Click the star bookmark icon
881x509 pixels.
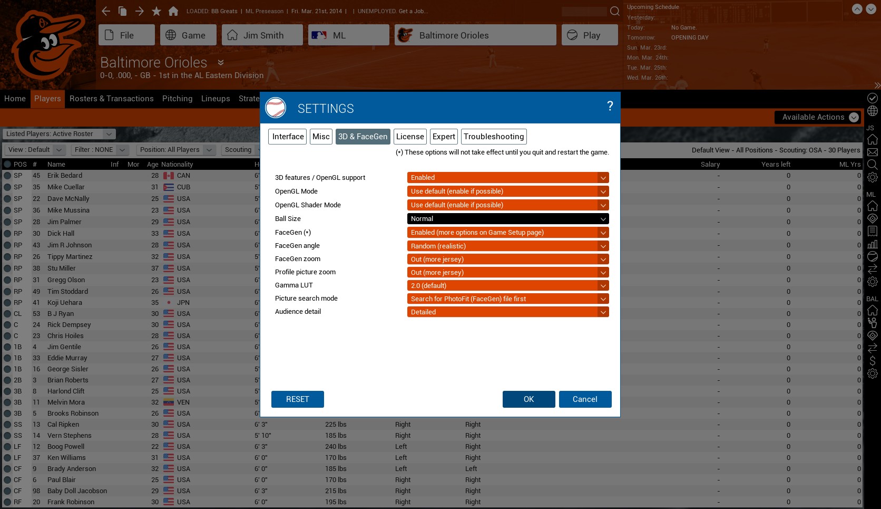tap(156, 11)
